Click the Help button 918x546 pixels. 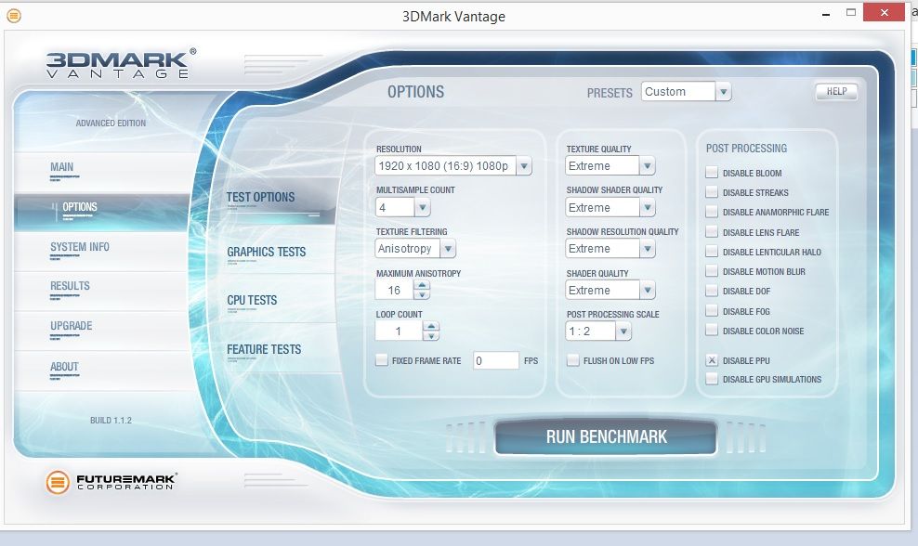(836, 91)
